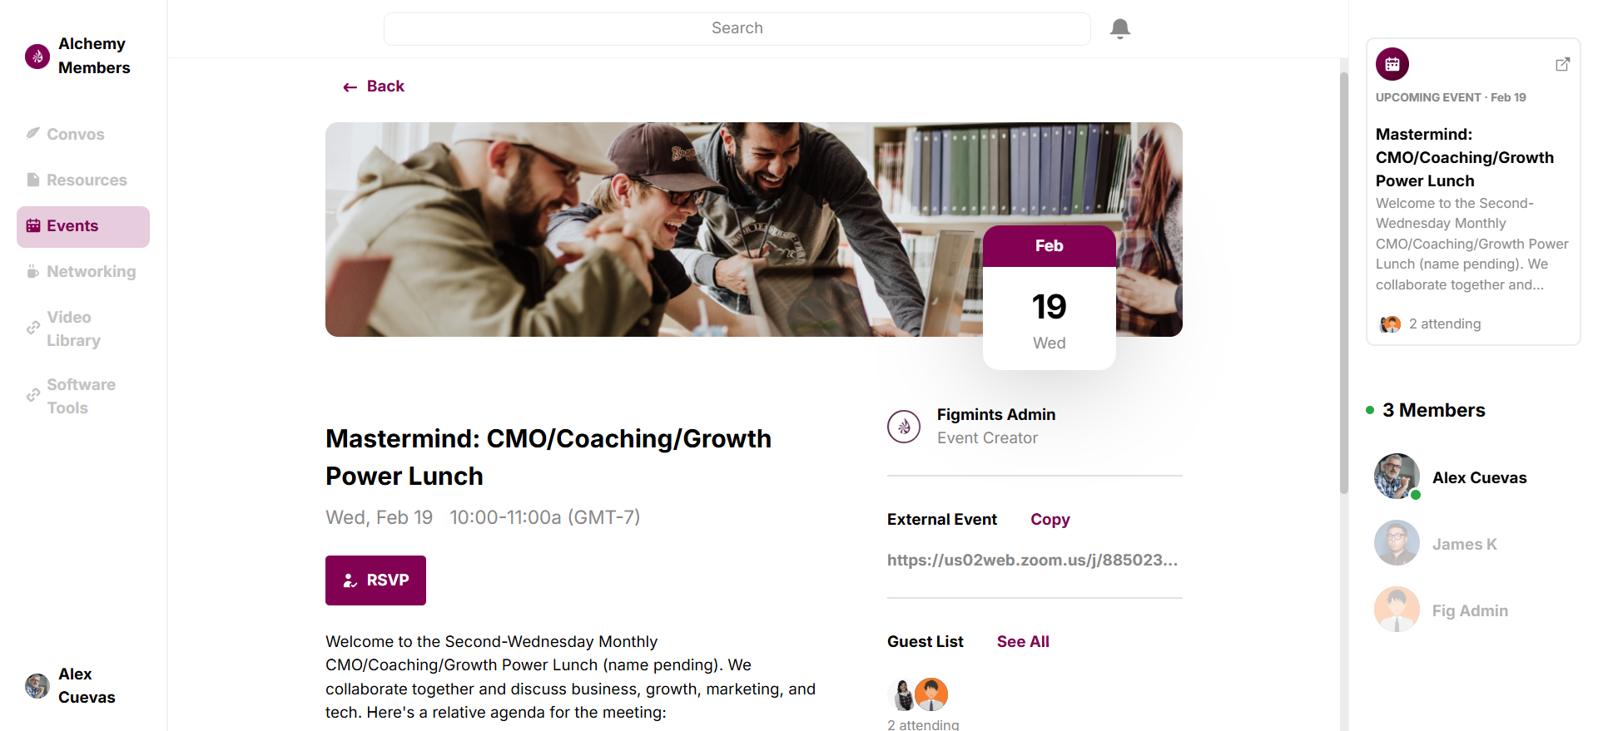
Task: Open Convos in the sidebar
Action: pos(75,134)
